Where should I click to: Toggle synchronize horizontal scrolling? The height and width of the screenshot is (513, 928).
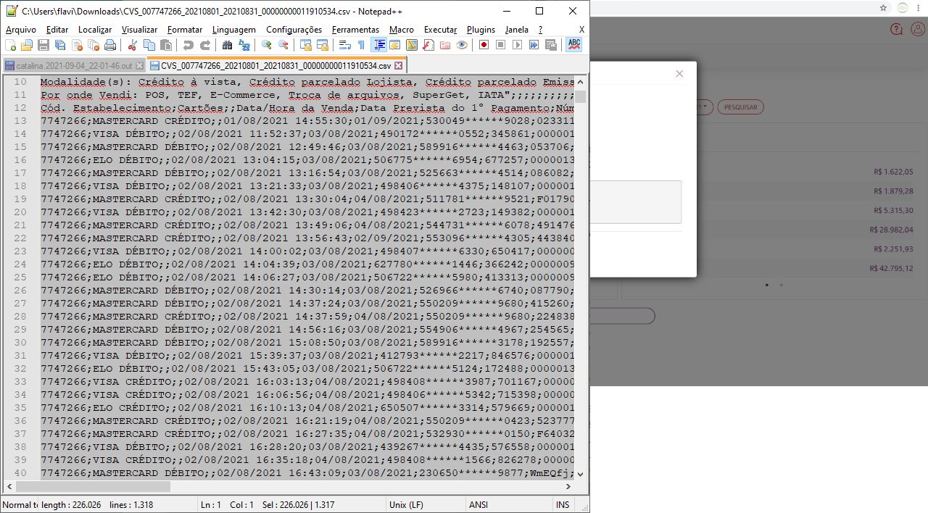click(x=323, y=45)
